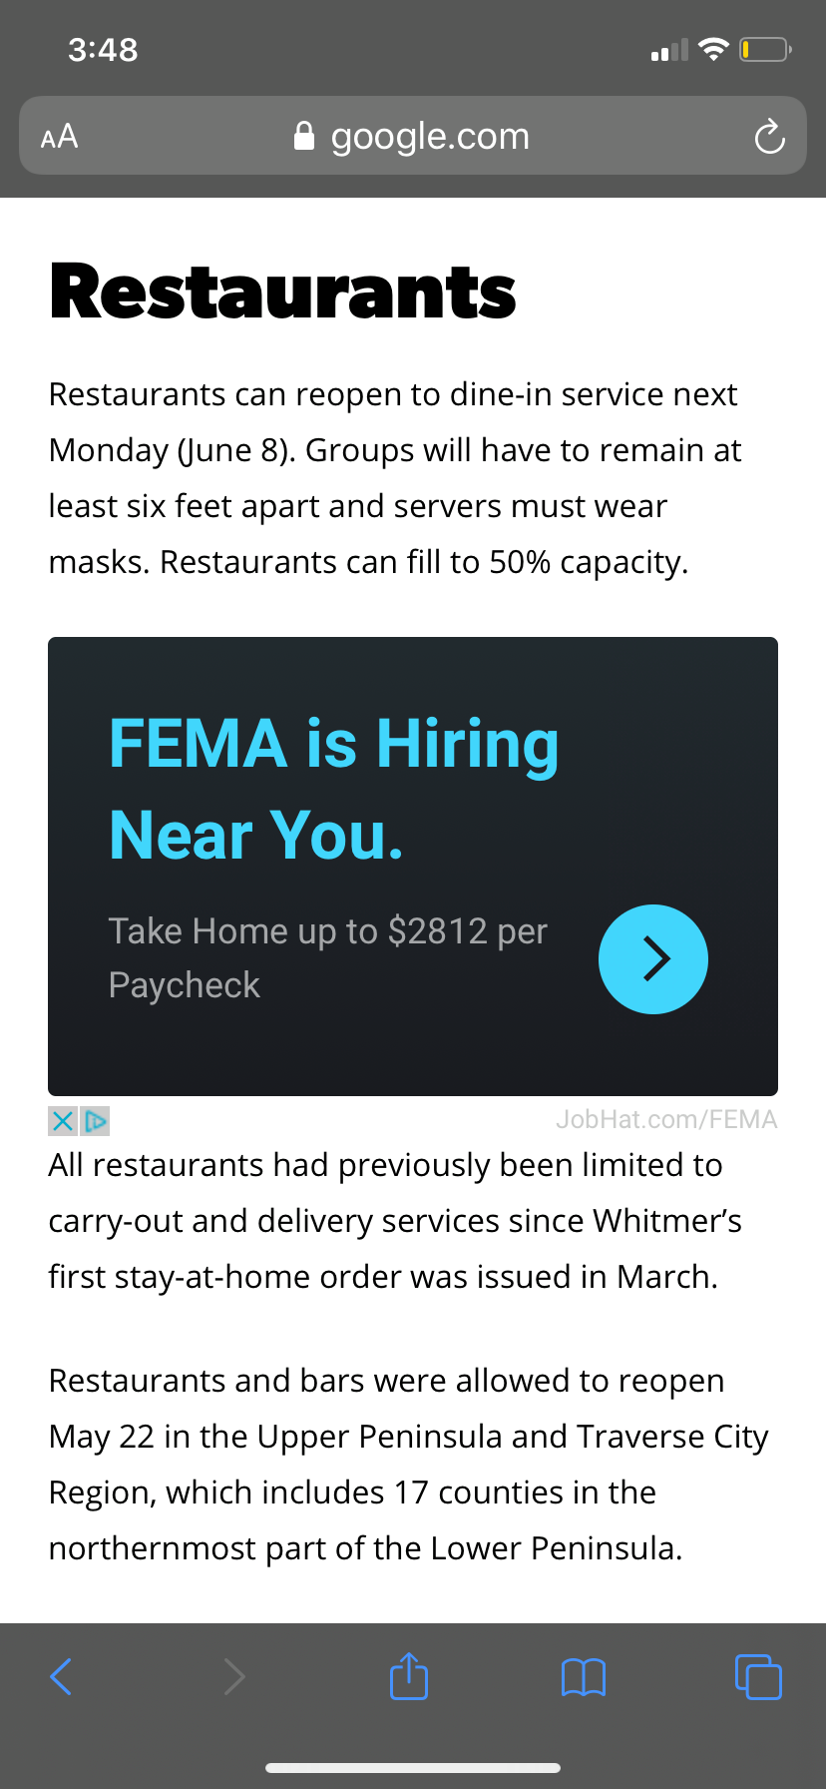The width and height of the screenshot is (826, 1789).
Task: Tap the google.com address bar
Action: [x=413, y=136]
